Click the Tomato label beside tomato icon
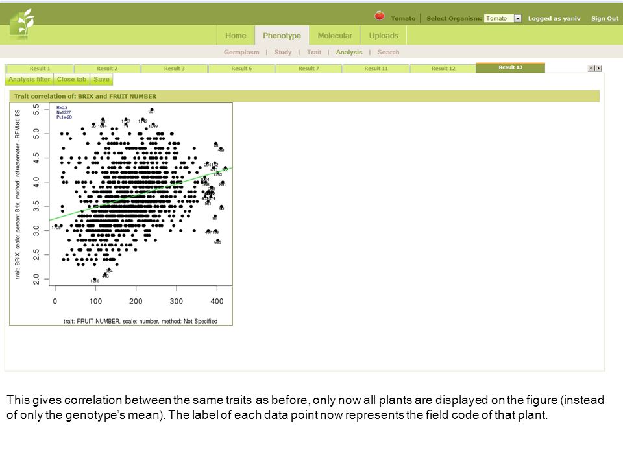Viewport: 623px width, 467px height. 403,18
